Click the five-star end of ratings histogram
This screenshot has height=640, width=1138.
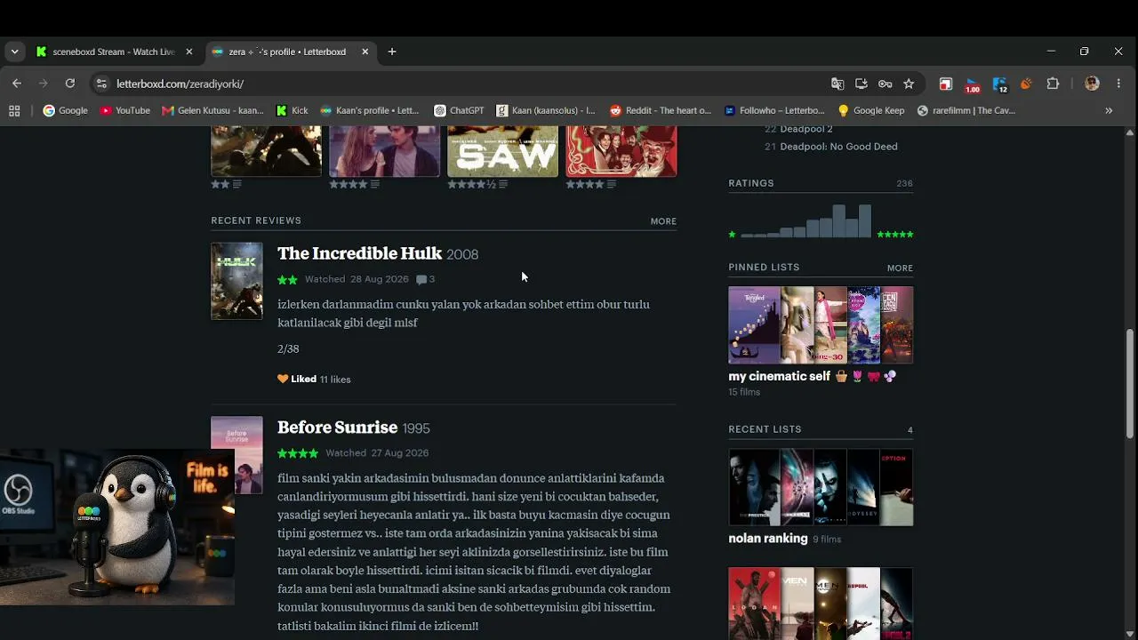[895, 235]
